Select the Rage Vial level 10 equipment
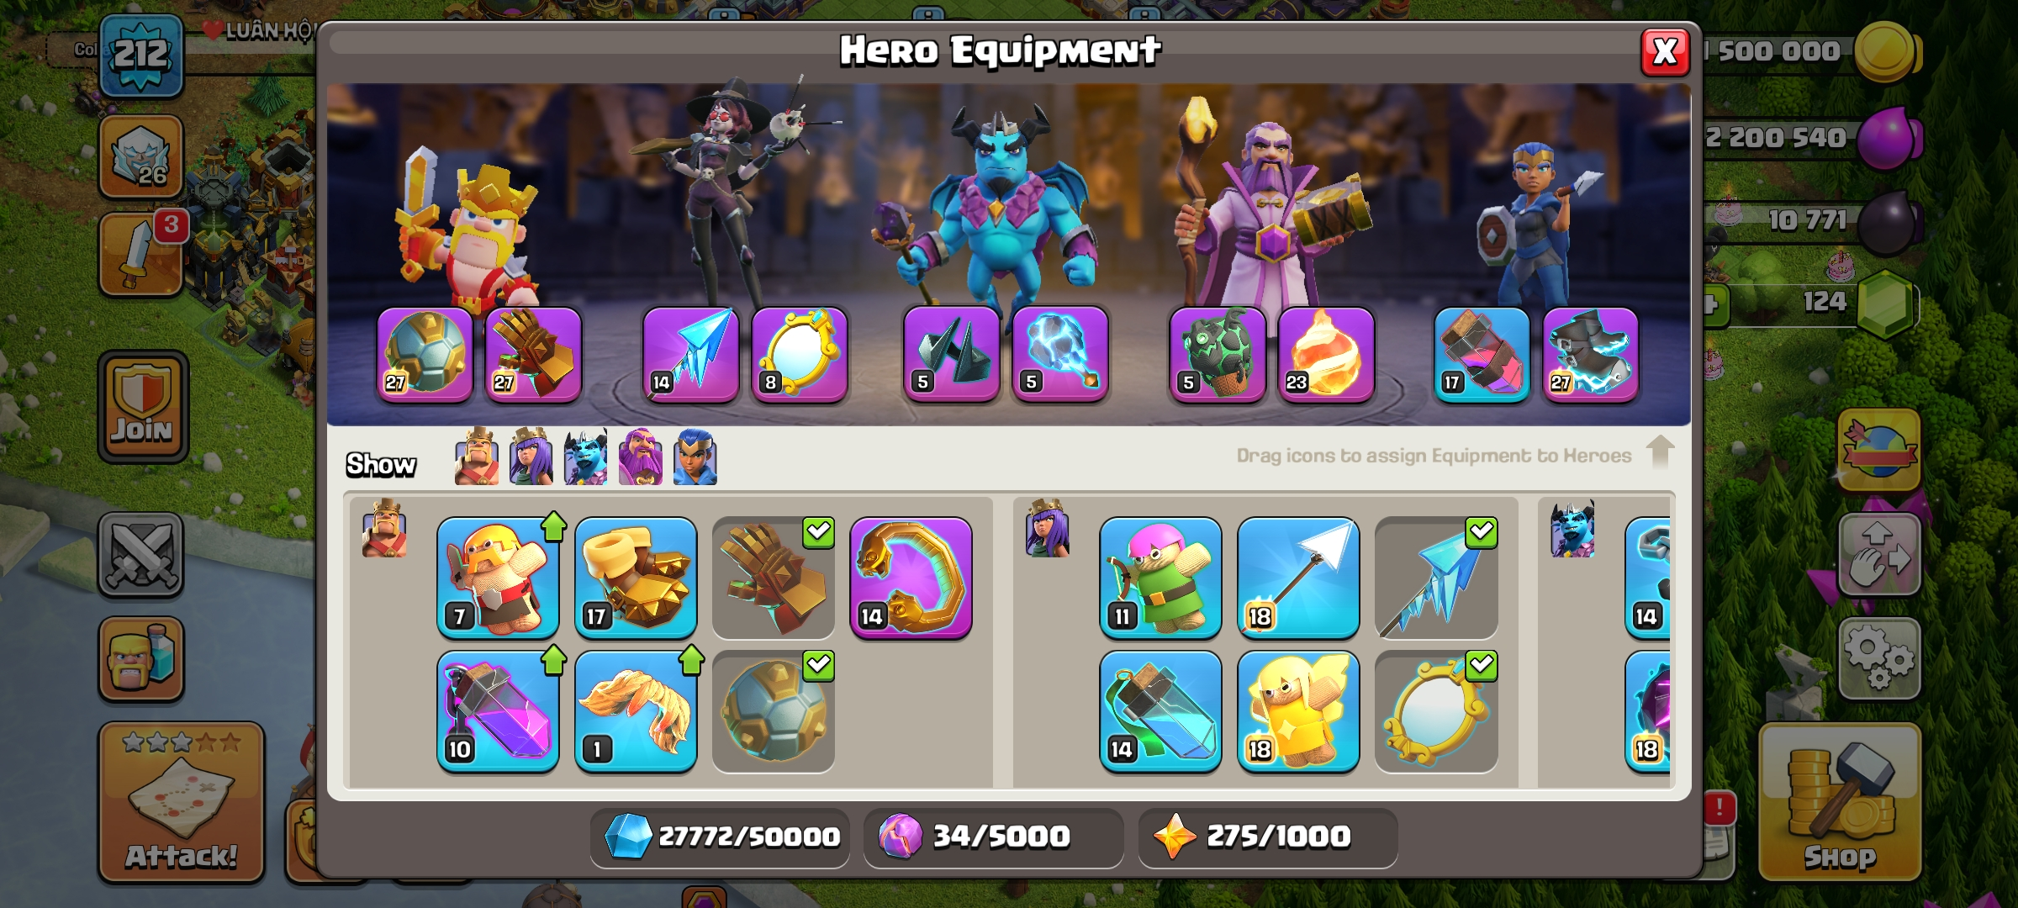The width and height of the screenshot is (2018, 908). point(498,711)
